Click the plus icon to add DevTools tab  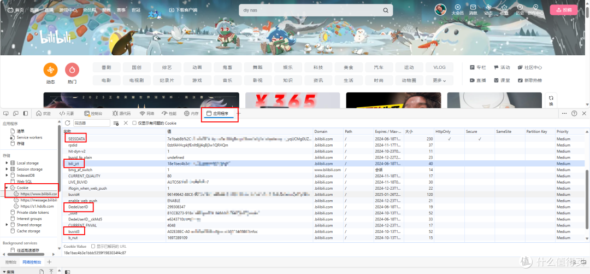coord(239,113)
